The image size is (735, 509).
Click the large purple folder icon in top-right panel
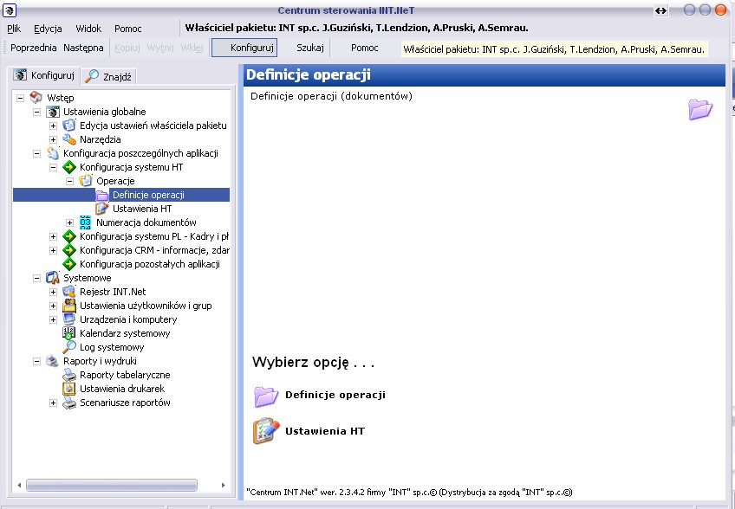(x=700, y=110)
